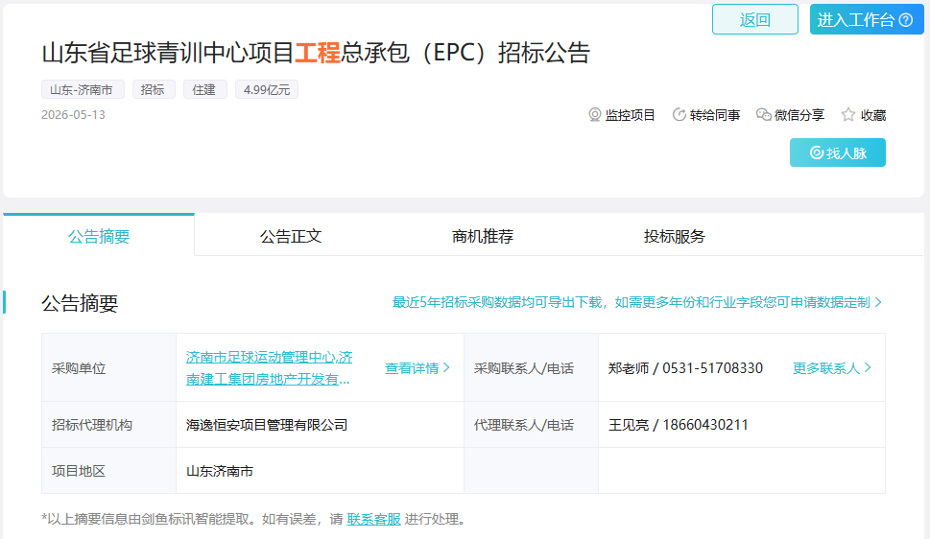Click the 微信分享 label

point(799,115)
